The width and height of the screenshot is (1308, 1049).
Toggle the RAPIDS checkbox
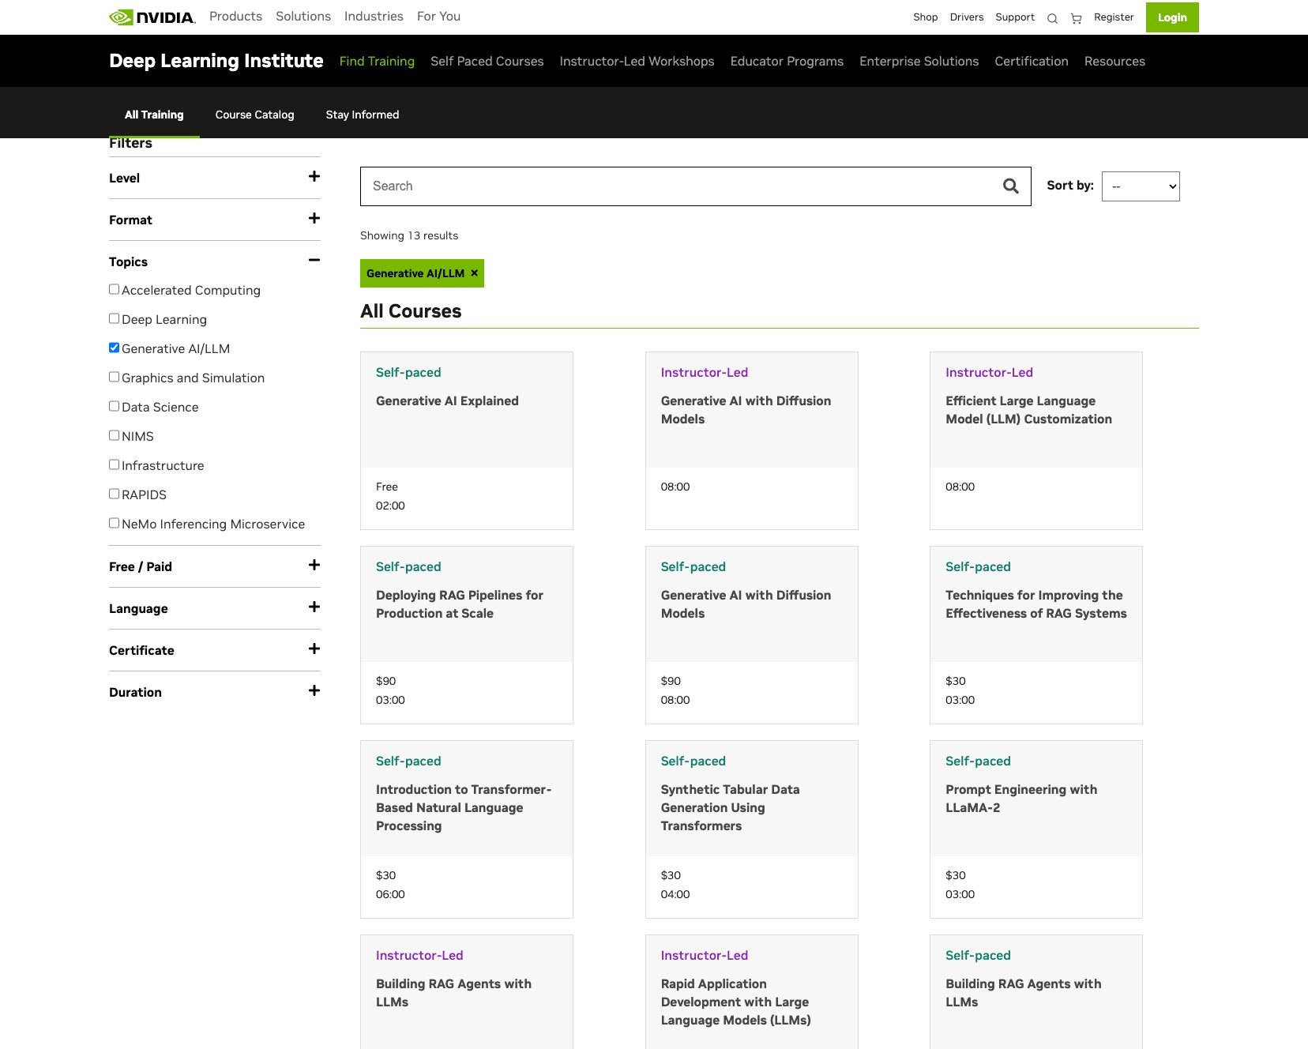[x=115, y=494]
